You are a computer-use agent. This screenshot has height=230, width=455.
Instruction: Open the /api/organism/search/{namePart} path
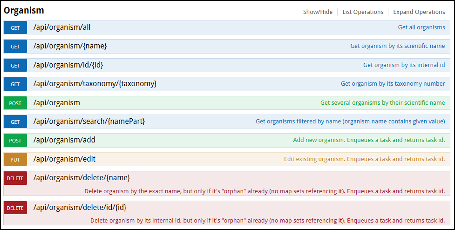pos(89,121)
